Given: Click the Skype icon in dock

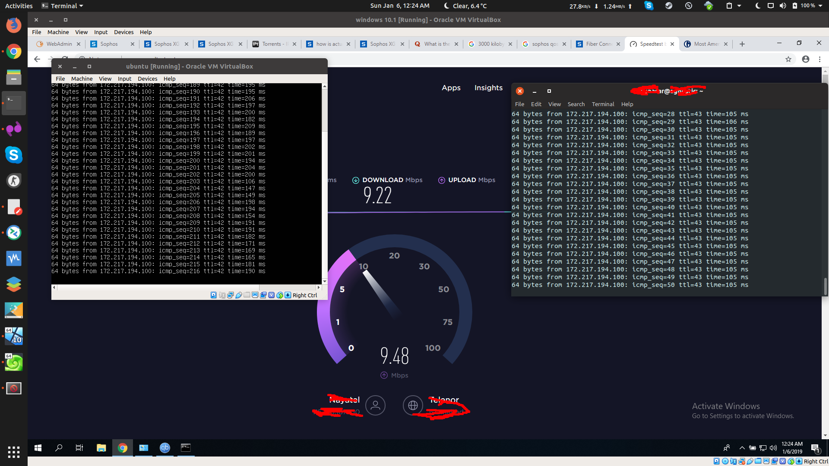Looking at the screenshot, I should point(14,155).
